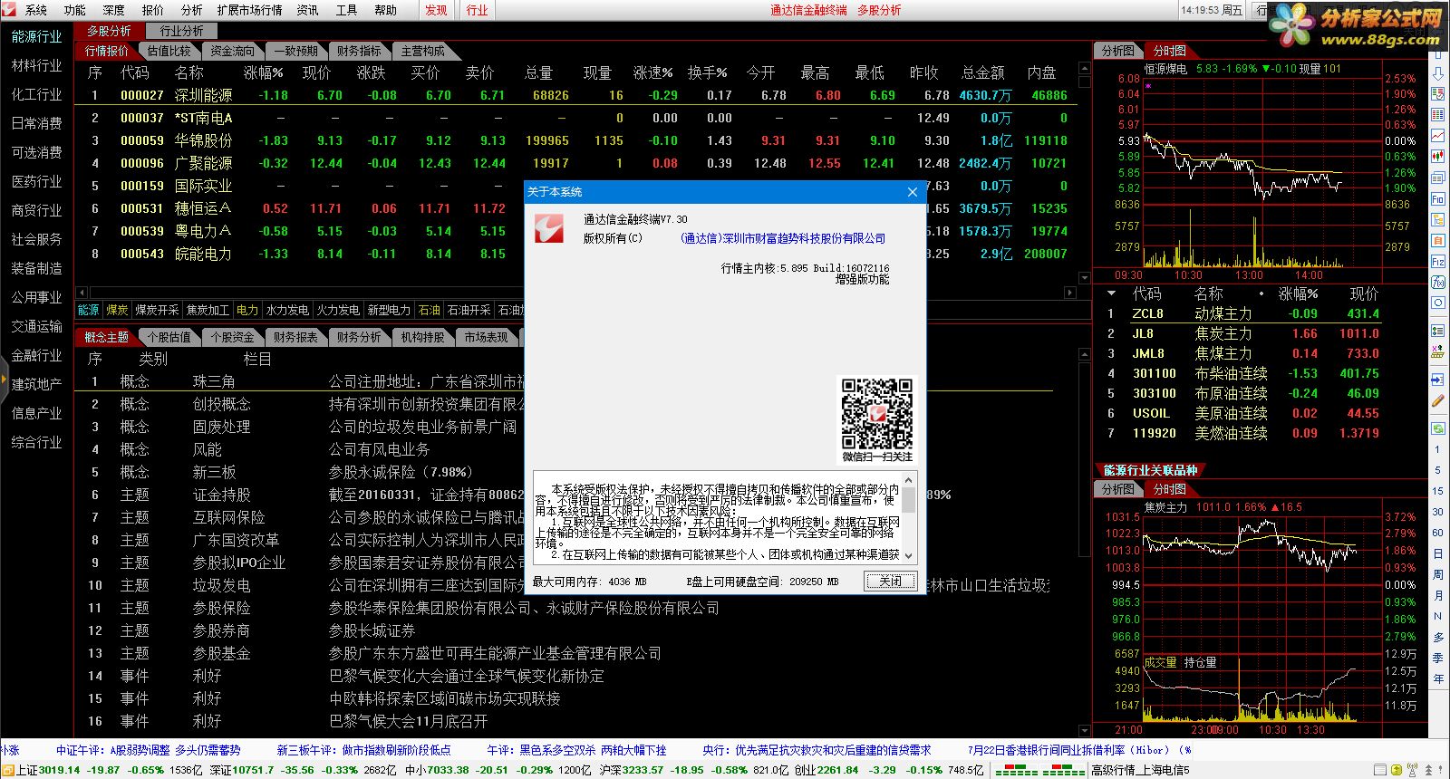The image size is (1450, 779).
Task: Click the scroll-down arrow in About dialog text
Action: click(x=909, y=556)
